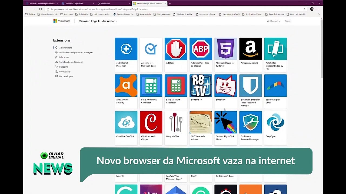Open the Acrolinx for Microsoft Edge icon
Image resolution: width=346 pixels, height=194 pixels.
151,49
